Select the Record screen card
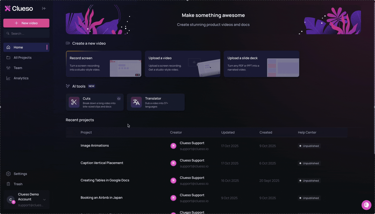Screen dimensions: 375x214 (104, 64)
